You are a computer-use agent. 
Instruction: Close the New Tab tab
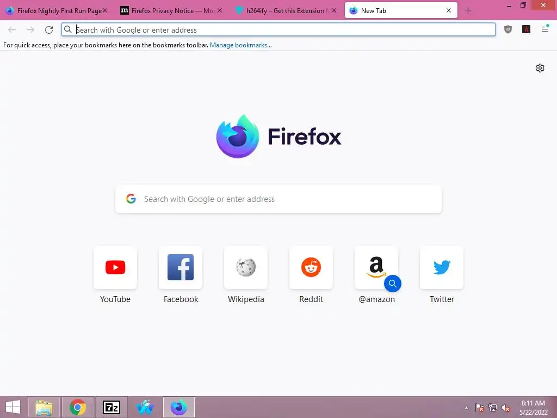(x=449, y=11)
